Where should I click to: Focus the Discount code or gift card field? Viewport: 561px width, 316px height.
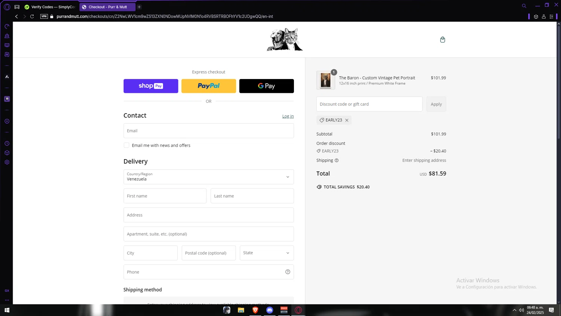tap(370, 104)
